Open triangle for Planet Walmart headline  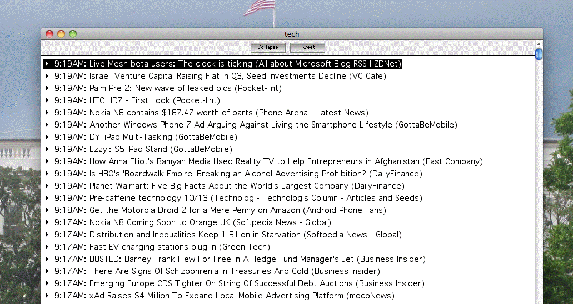coord(48,186)
